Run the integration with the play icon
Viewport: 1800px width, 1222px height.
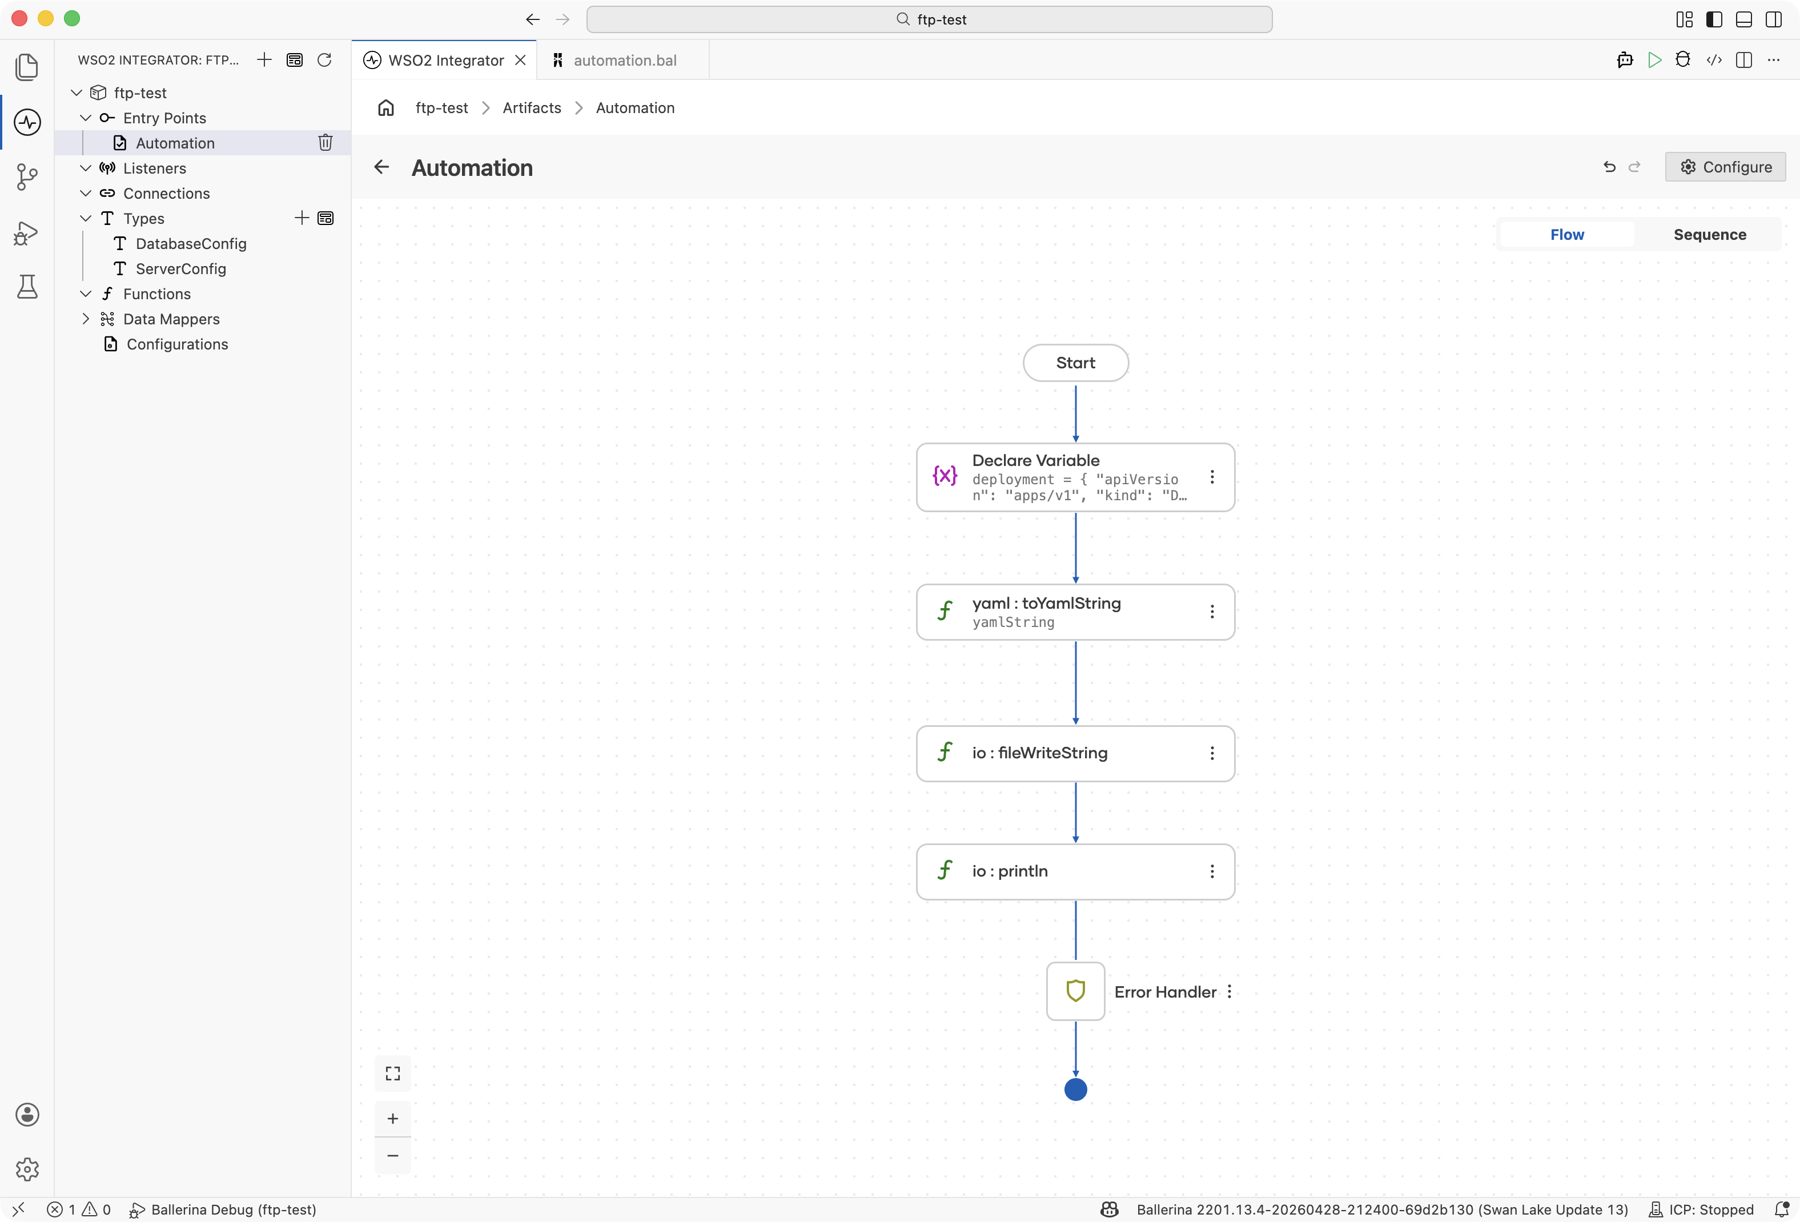pos(1654,59)
